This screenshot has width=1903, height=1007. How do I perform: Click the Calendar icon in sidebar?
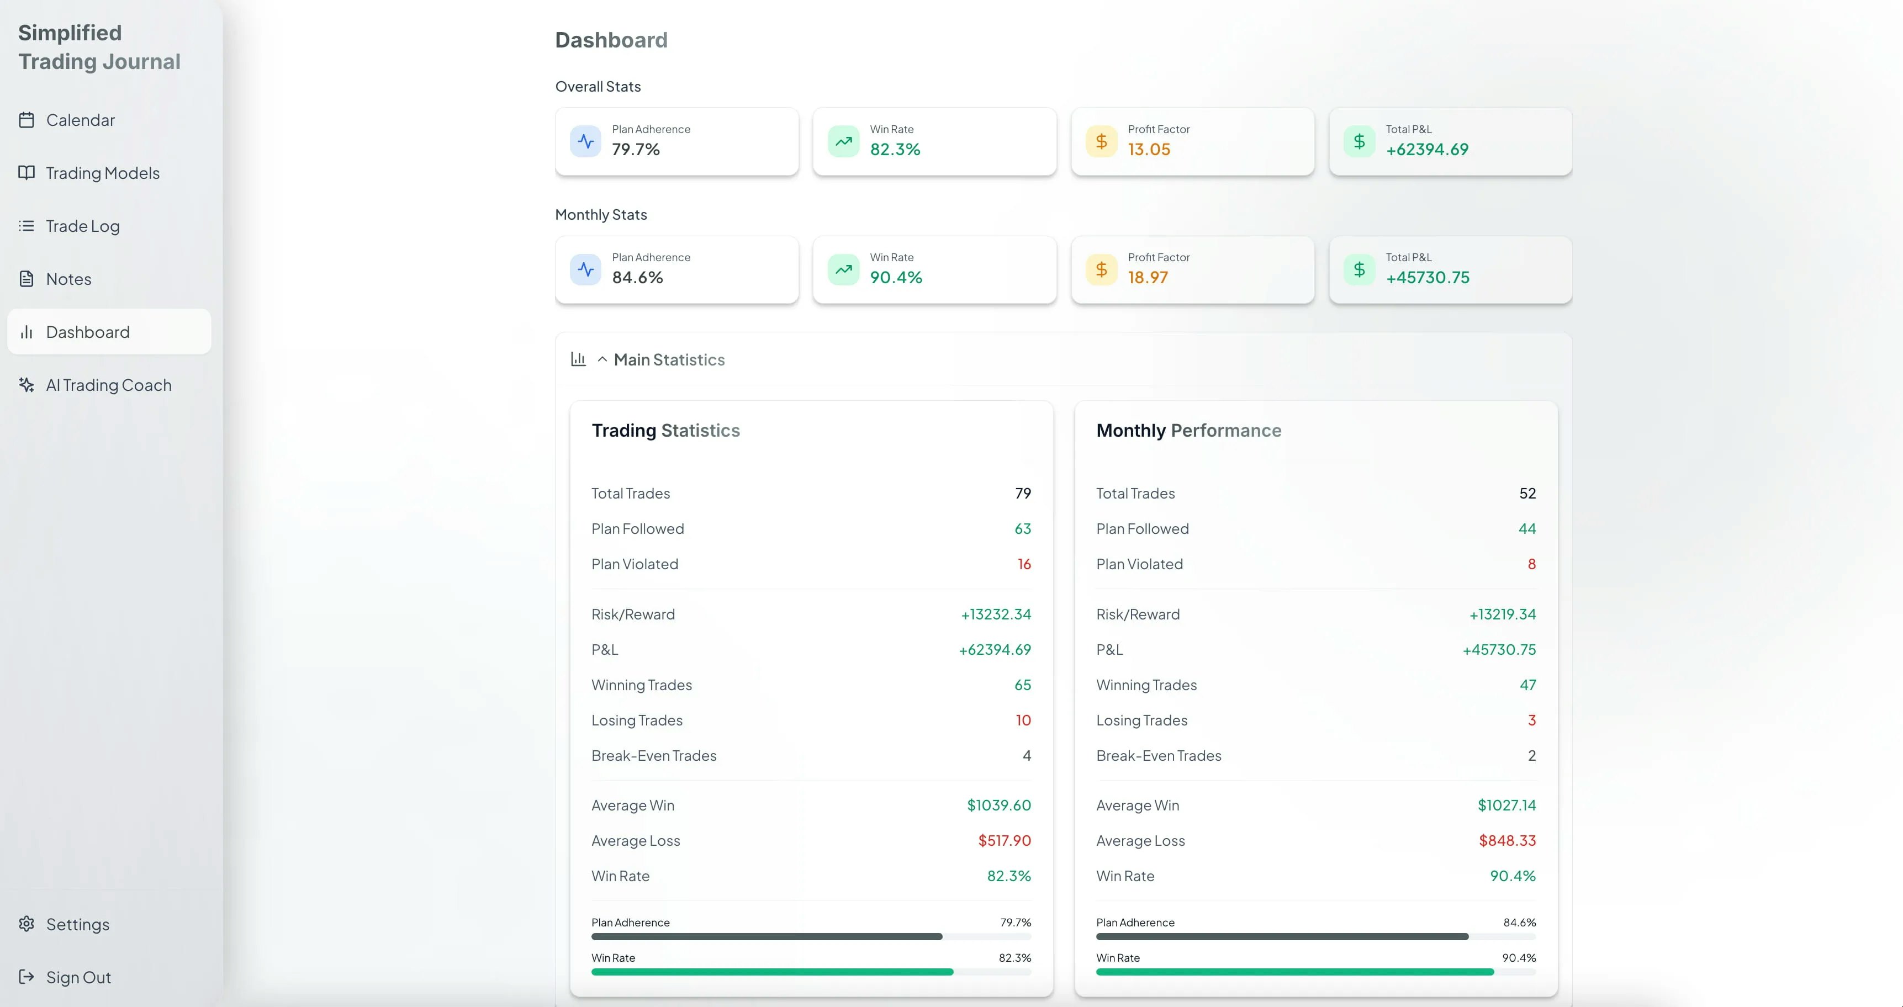click(27, 120)
